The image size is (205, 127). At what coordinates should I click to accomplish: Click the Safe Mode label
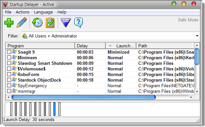[188, 20]
